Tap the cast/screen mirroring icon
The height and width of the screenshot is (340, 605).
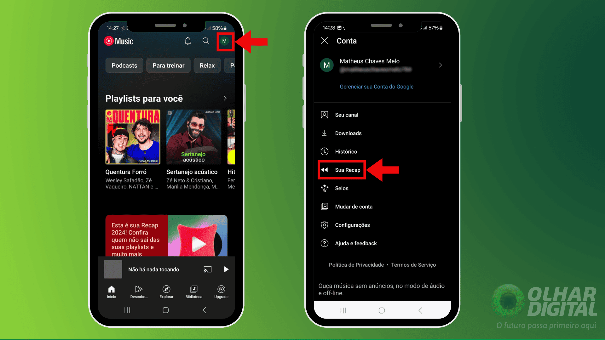point(207,269)
